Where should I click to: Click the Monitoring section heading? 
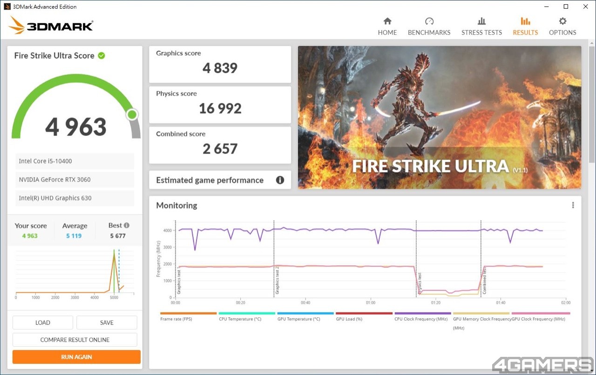(x=176, y=205)
